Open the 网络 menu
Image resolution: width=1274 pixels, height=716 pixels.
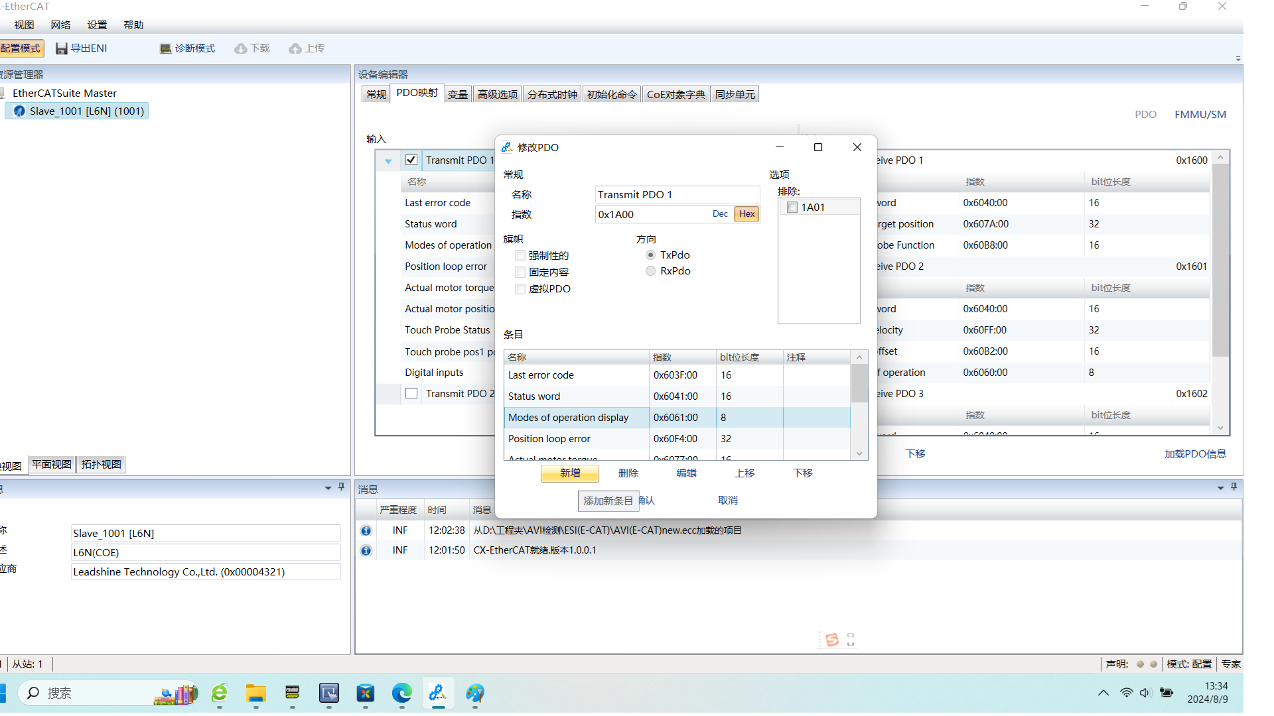pyautogui.click(x=60, y=25)
